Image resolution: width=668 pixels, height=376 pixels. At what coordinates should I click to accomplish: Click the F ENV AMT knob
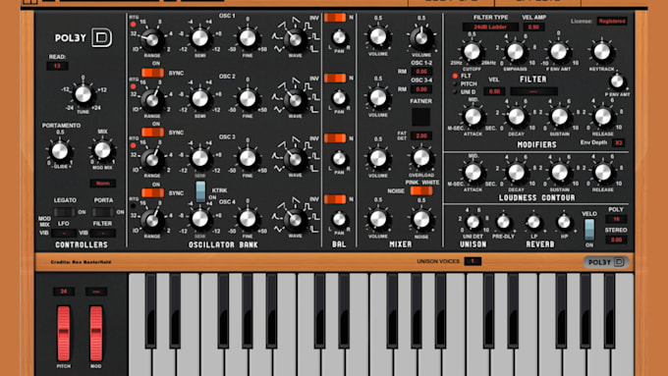[559, 51]
